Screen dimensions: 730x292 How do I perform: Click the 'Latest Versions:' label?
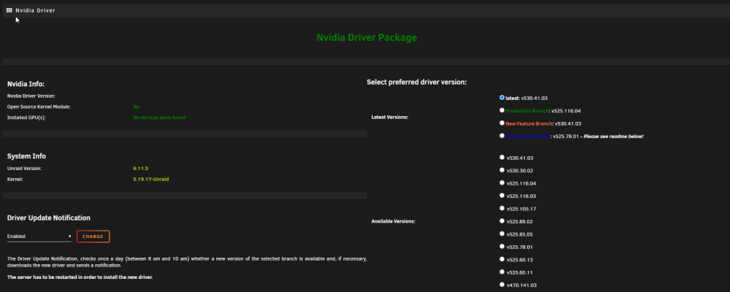(x=390, y=118)
